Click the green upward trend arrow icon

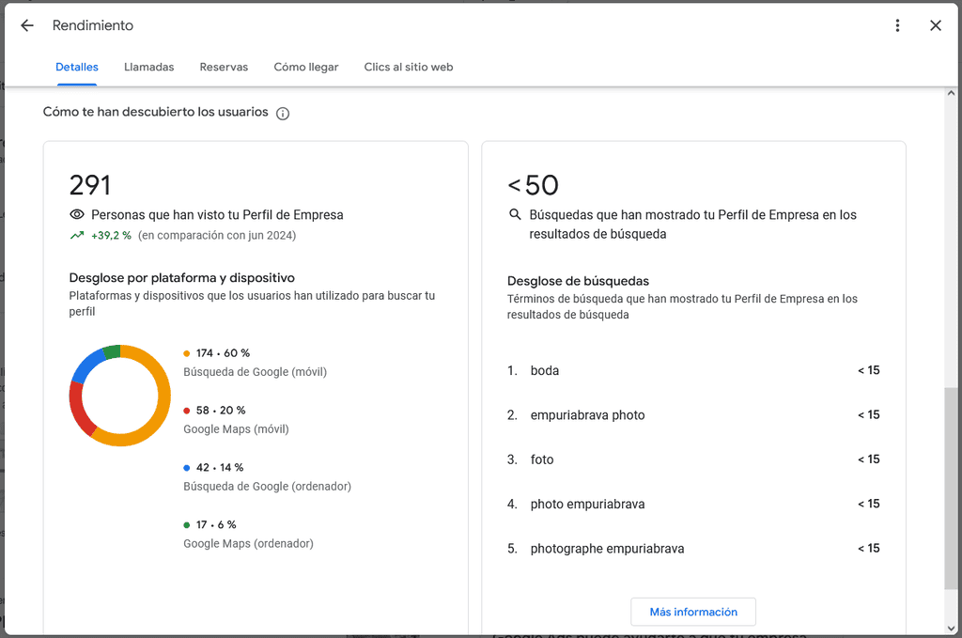77,236
